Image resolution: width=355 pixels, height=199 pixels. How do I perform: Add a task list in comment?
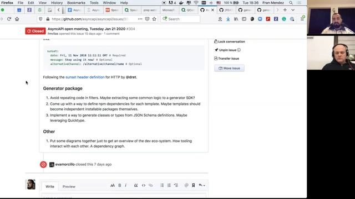pyautogui.click(x=176, y=186)
